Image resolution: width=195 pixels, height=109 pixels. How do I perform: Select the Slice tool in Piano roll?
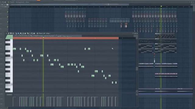pyautogui.click(x=28, y=33)
